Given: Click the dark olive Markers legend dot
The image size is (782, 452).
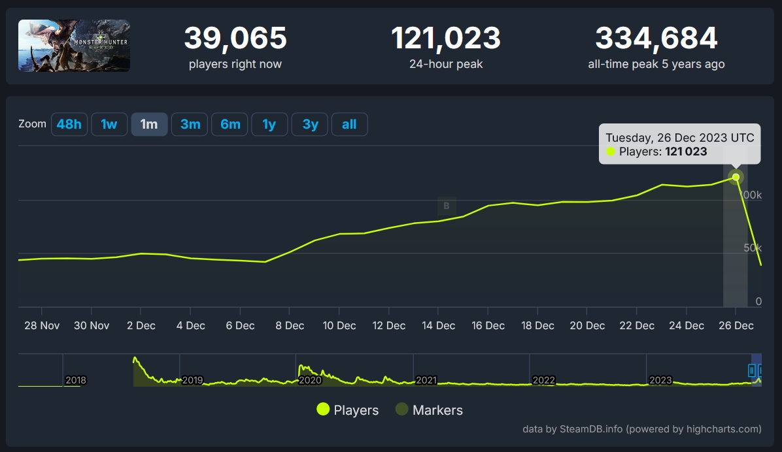Looking at the screenshot, I should point(401,410).
